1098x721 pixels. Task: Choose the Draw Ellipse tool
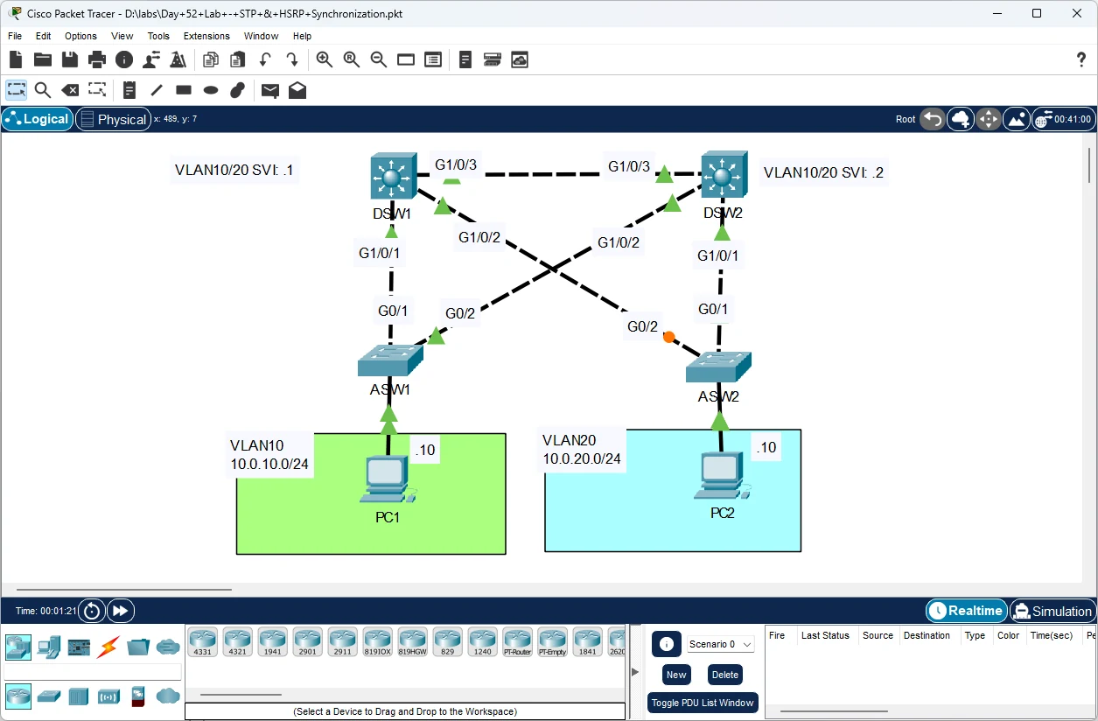pyautogui.click(x=211, y=90)
